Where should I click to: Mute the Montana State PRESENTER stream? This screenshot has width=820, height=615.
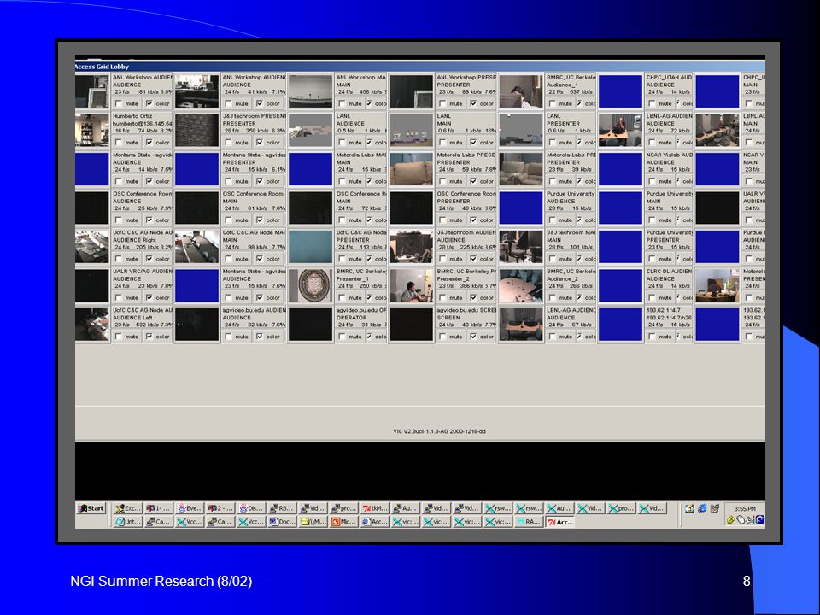tap(229, 181)
